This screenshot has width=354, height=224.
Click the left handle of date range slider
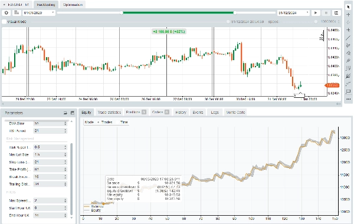click(122, 13)
